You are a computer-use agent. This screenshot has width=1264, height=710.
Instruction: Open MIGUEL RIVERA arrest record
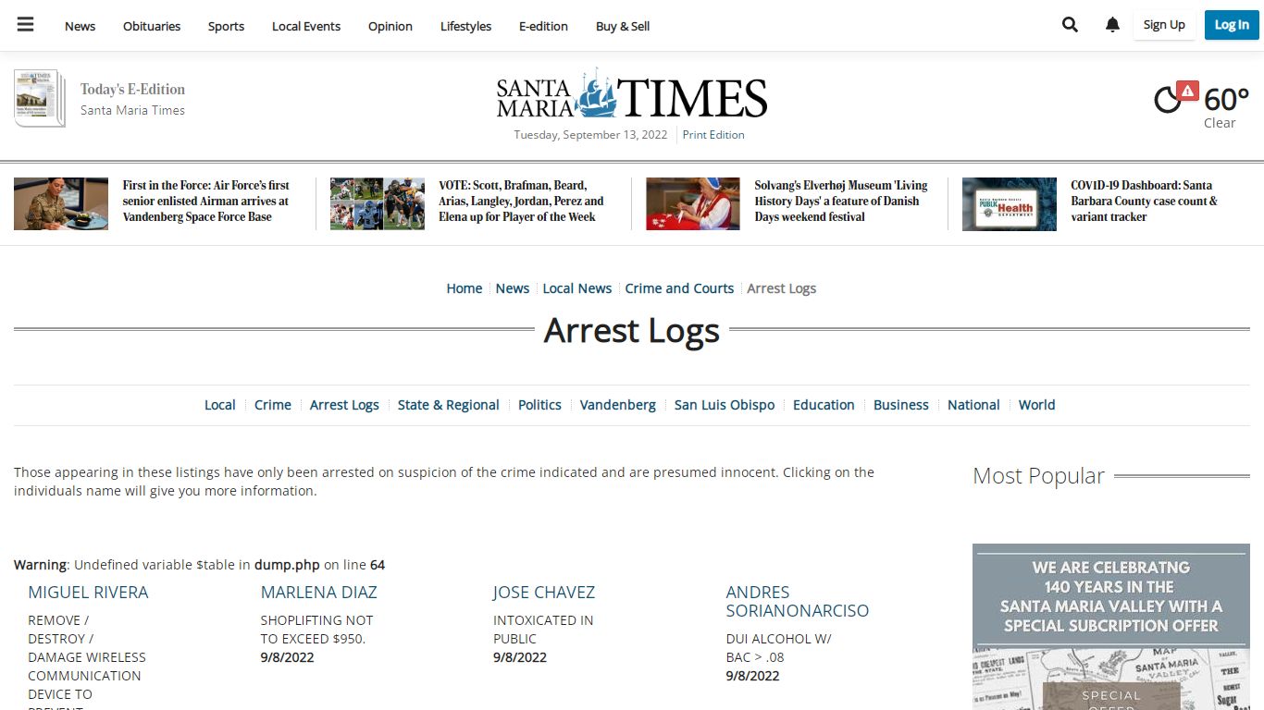tap(88, 593)
